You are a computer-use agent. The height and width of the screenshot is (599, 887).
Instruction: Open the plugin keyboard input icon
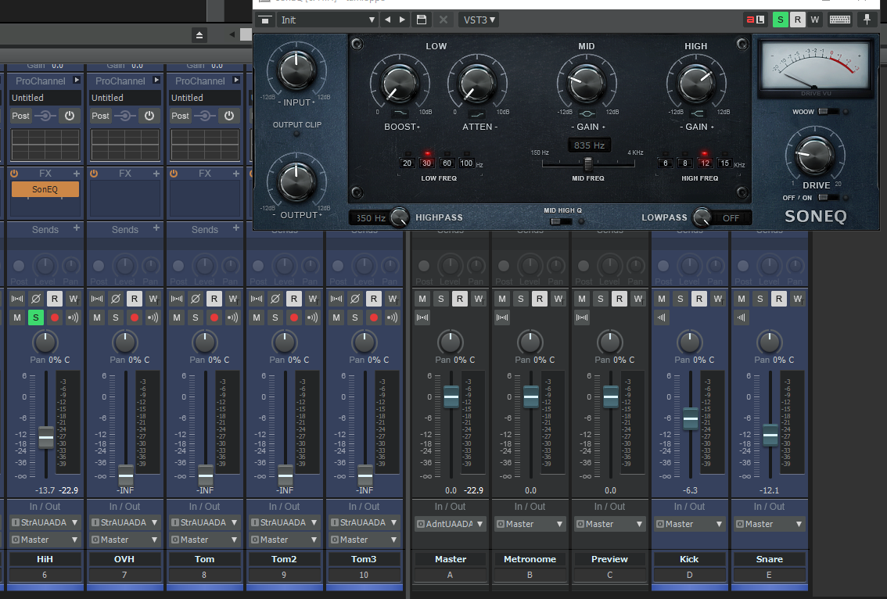[x=840, y=20]
